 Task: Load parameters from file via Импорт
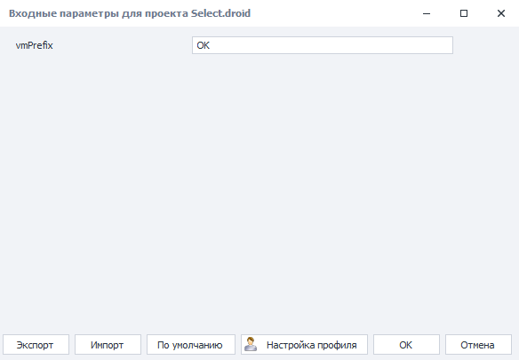coord(108,344)
